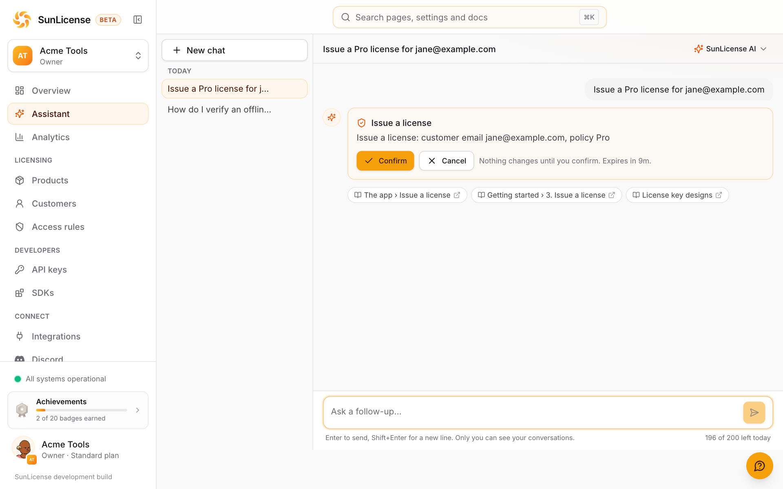Click the Achievements badge medal icon
Viewport: 783px width, 489px height.
click(x=22, y=410)
